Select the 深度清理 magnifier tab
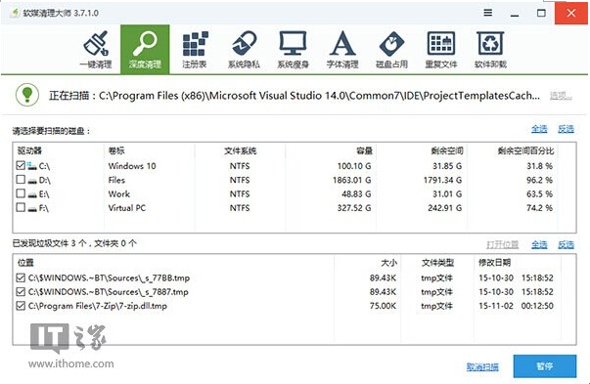 [x=145, y=50]
